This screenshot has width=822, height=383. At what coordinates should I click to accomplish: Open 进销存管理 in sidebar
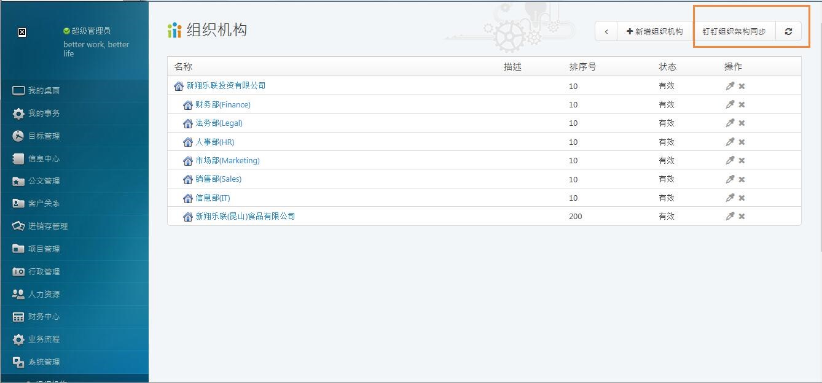pyautogui.click(x=74, y=226)
